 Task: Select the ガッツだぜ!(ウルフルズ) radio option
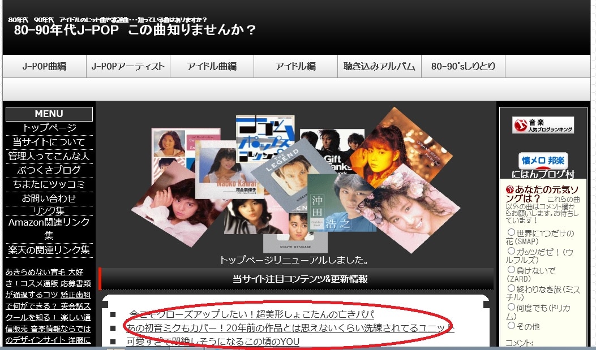coord(511,250)
